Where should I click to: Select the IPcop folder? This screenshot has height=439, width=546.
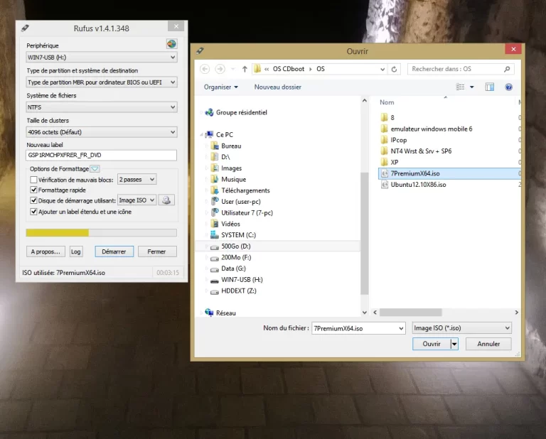click(x=399, y=140)
